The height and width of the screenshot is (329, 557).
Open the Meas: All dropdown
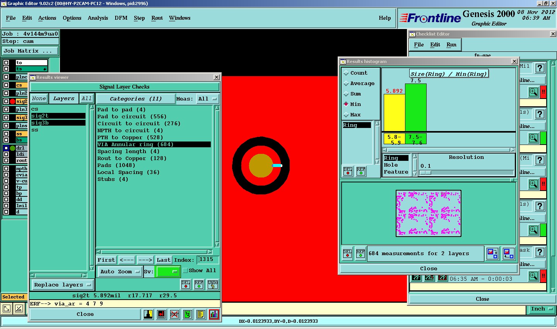(208, 99)
